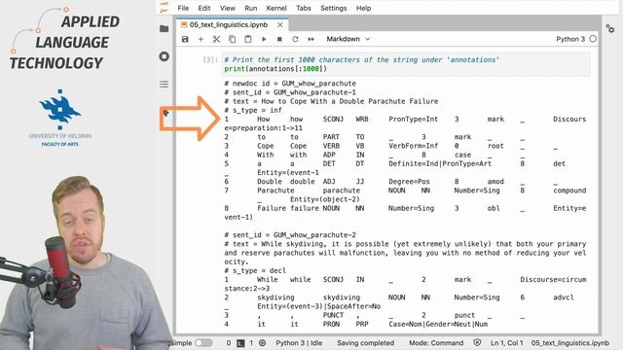Open the Markdown cell type dropdown
The width and height of the screenshot is (623, 350).
point(348,39)
